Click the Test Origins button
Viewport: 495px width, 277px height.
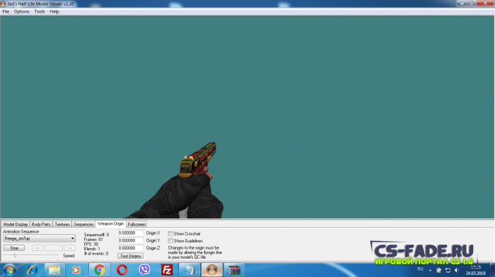130,256
